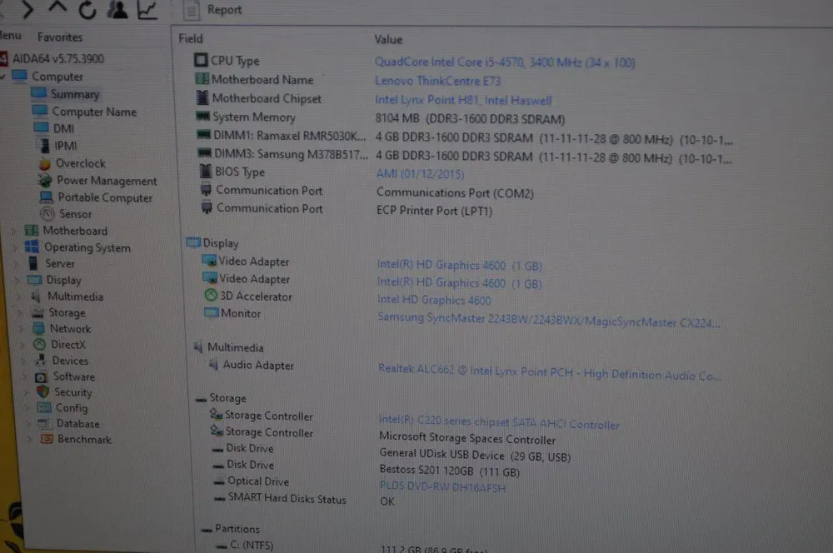Select Portable Computer in the tree
Screen dimensions: 833x553
pyautogui.click(x=104, y=197)
